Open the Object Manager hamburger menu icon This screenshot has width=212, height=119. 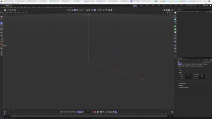coord(178,12)
